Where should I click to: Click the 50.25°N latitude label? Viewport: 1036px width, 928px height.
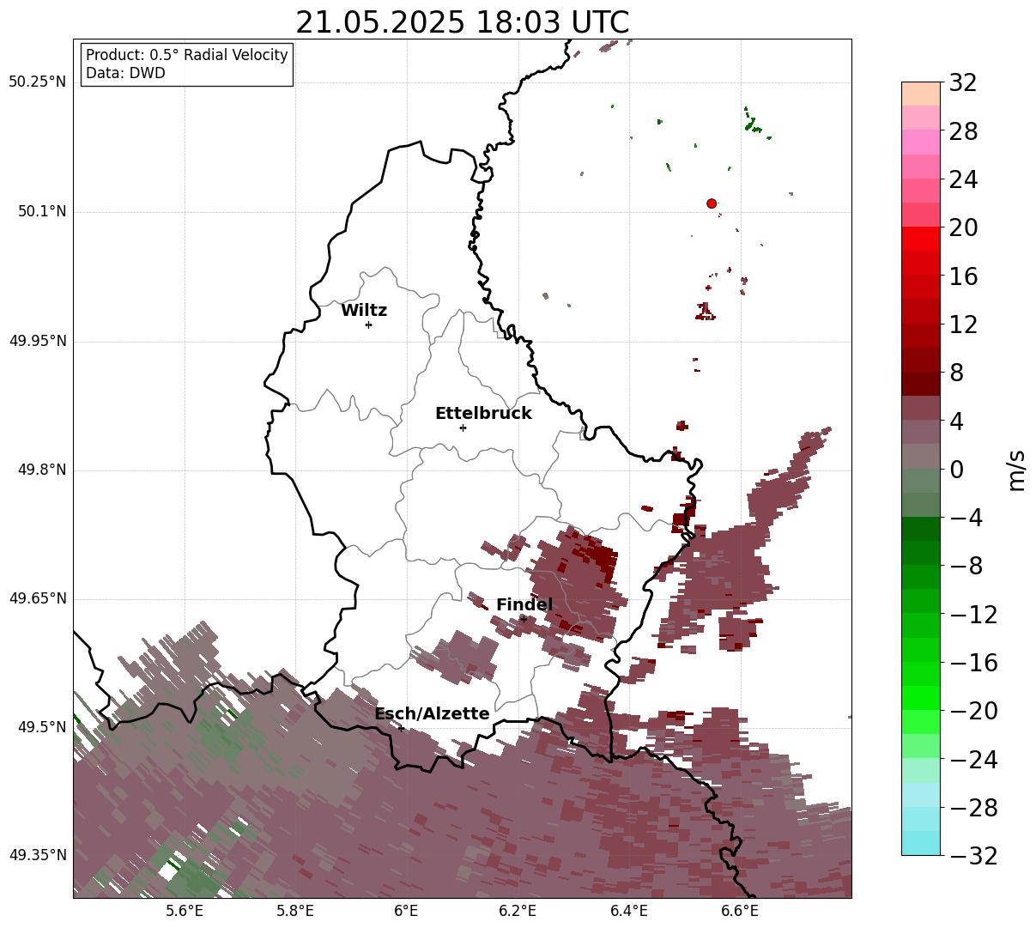click(38, 82)
